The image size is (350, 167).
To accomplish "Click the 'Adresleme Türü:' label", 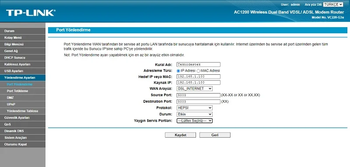I will click(158, 71).
